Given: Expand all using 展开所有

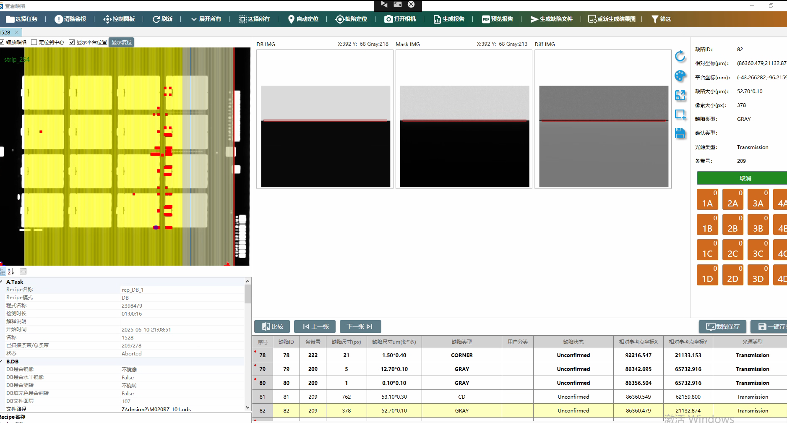Looking at the screenshot, I should (x=206, y=19).
